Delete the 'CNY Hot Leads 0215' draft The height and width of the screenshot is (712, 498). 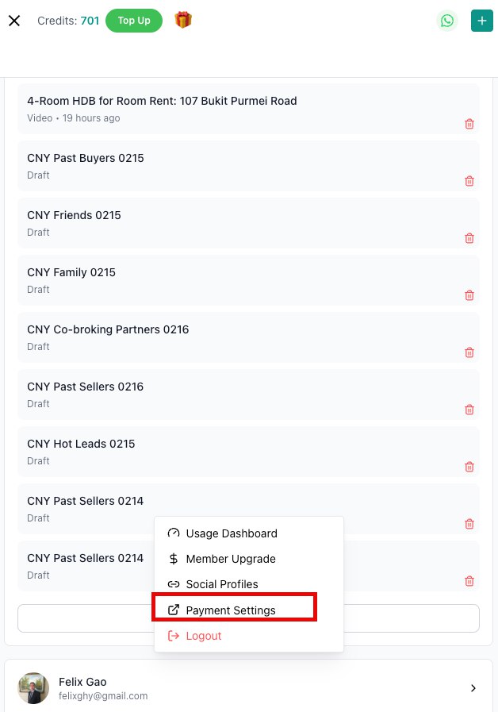(x=469, y=467)
